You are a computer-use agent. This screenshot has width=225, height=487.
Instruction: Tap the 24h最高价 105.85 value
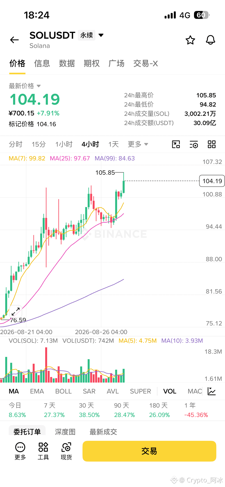click(206, 95)
